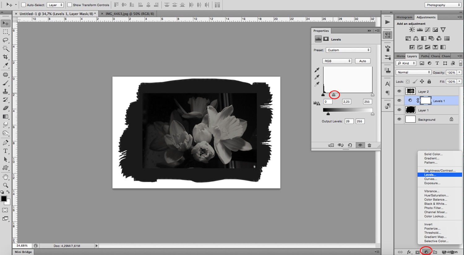Hide the Background layer visibility eye
This screenshot has height=255, width=464.
399,119
